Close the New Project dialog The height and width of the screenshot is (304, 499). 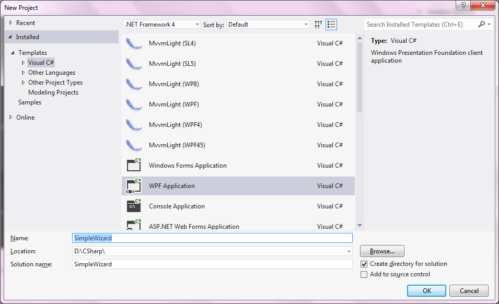[x=483, y=5]
